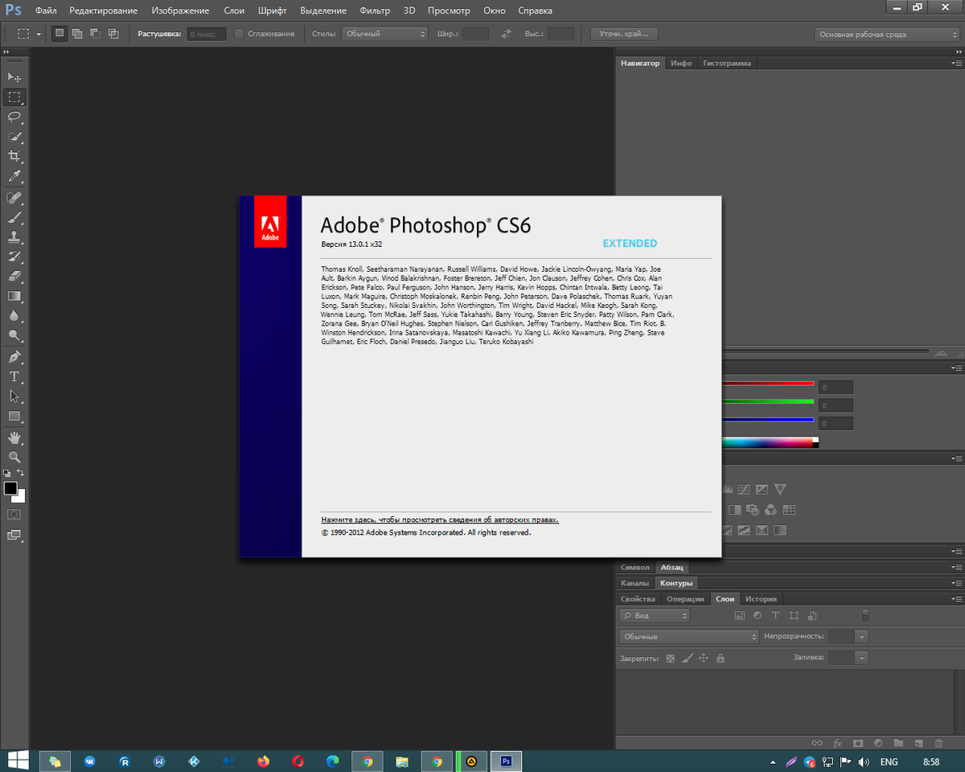Toggle lock all padlock icon
Screen dimensions: 965x772
click(720, 658)
